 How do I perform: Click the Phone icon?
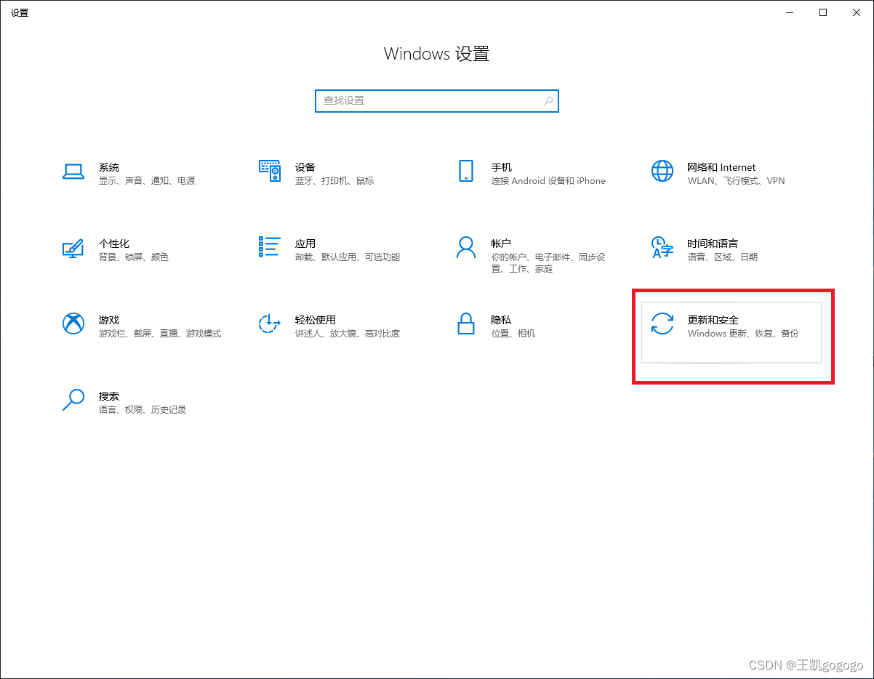click(466, 171)
